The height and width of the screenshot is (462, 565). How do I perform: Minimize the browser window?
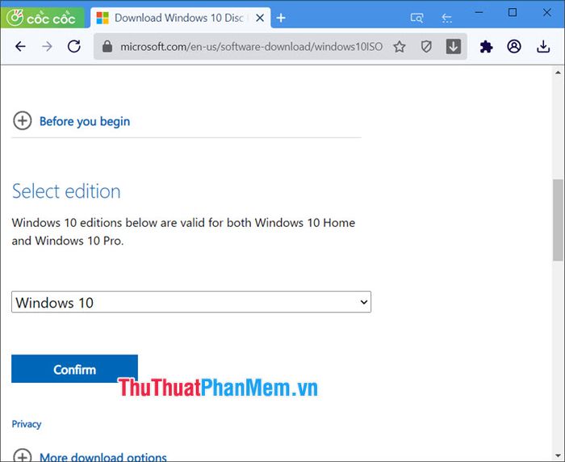[x=479, y=13]
